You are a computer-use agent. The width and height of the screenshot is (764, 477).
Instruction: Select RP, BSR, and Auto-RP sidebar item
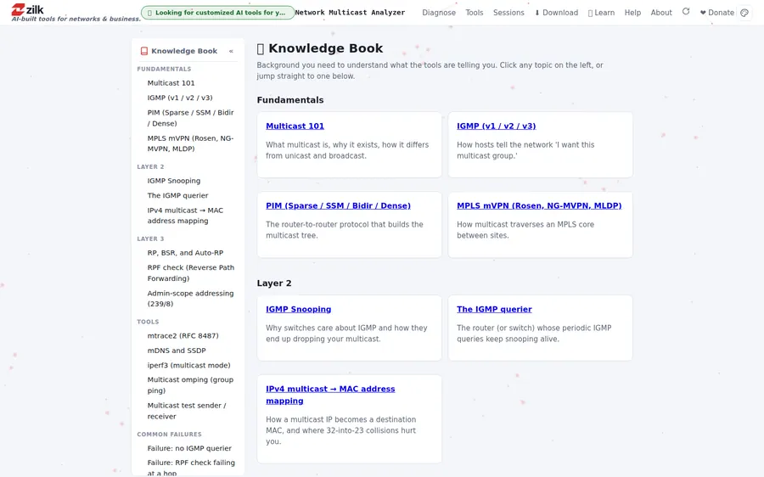tap(185, 253)
